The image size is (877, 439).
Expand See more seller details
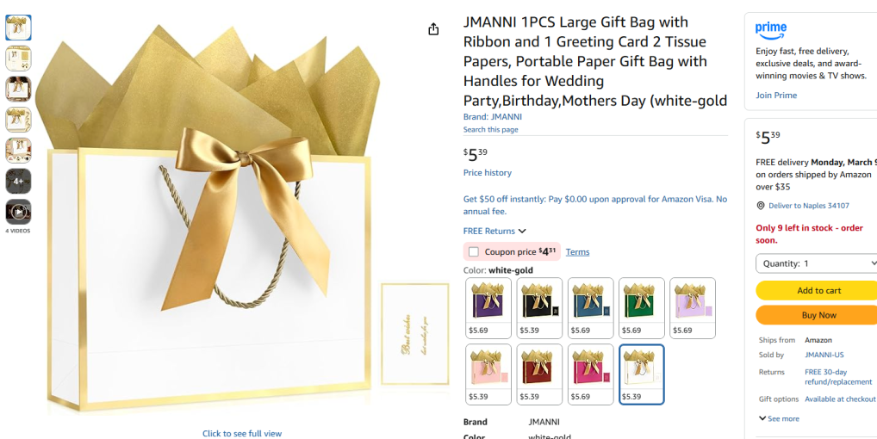[x=779, y=418]
